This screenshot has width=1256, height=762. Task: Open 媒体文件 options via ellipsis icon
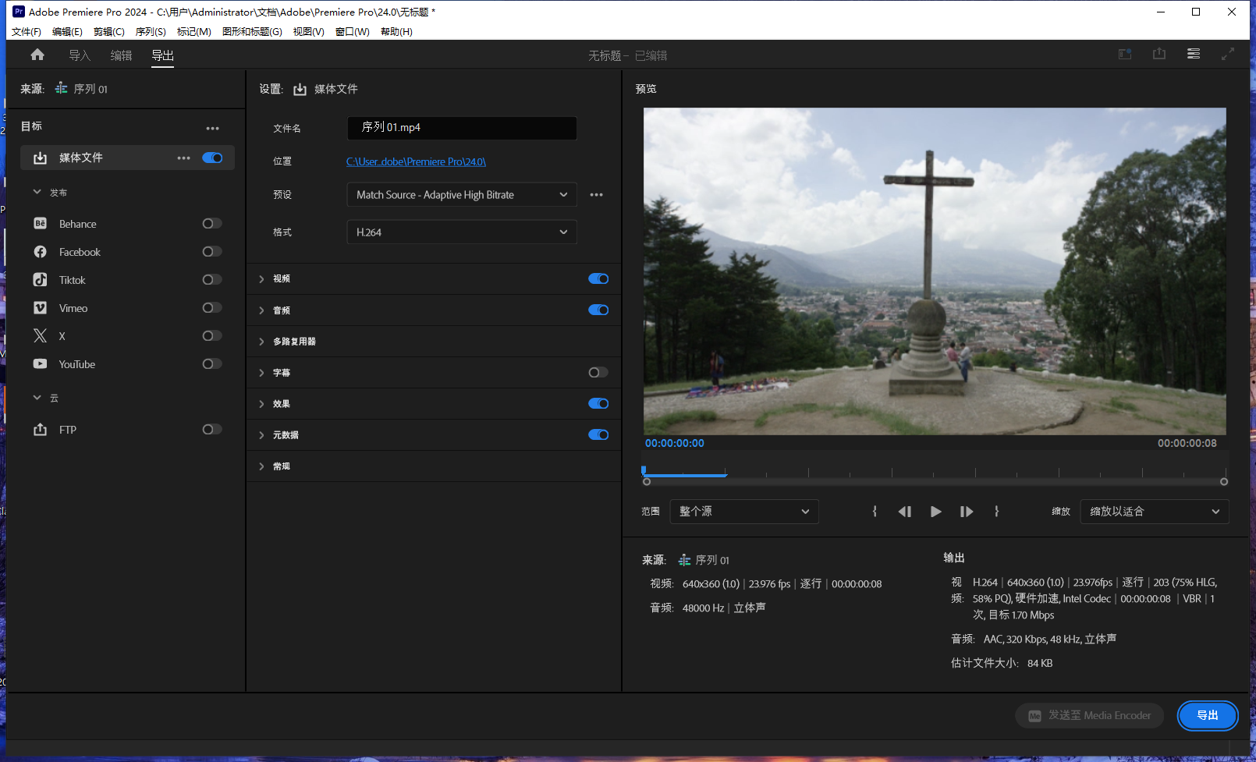point(183,158)
